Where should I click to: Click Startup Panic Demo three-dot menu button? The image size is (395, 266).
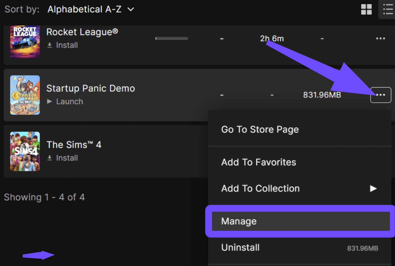pos(380,95)
